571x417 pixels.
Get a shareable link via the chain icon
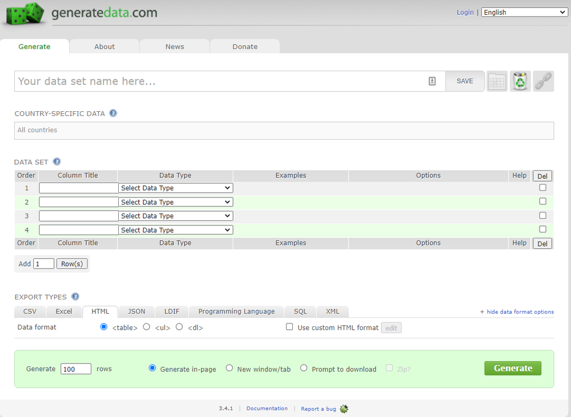click(x=543, y=81)
